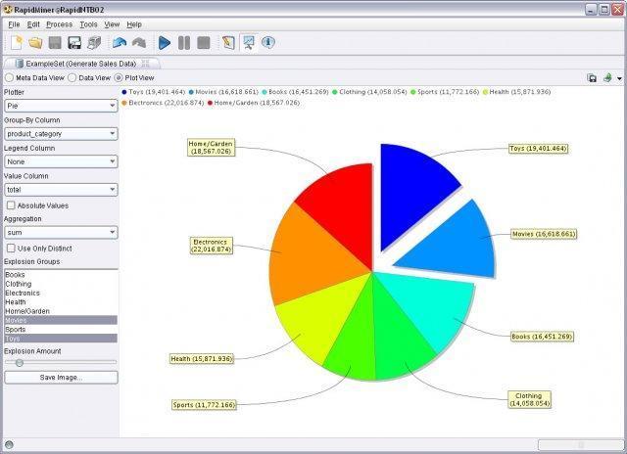Viewport: 627px width, 454px height.
Task: Click the Open folder icon
Action: (x=35, y=42)
